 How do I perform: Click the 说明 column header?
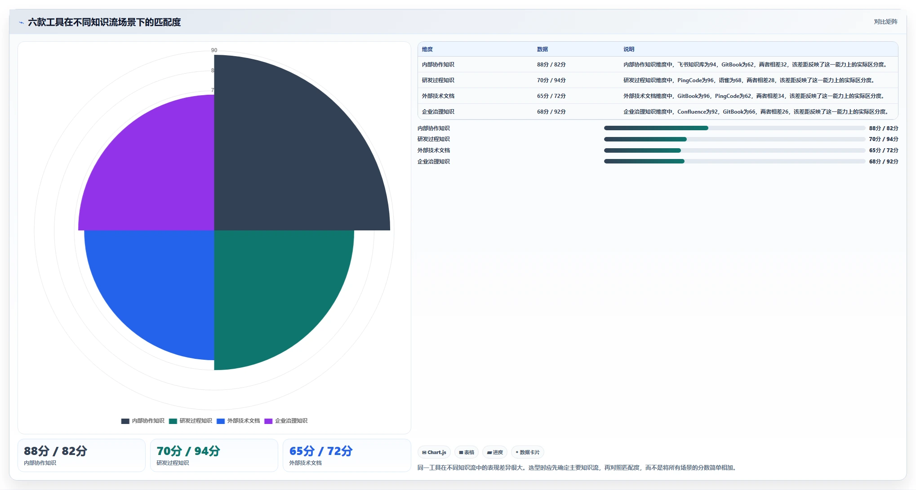click(x=629, y=49)
